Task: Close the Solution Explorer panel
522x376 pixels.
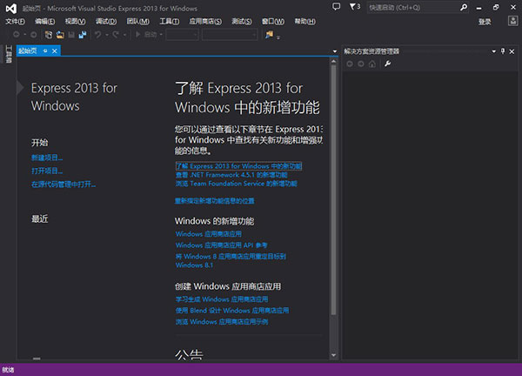Action: (512, 51)
